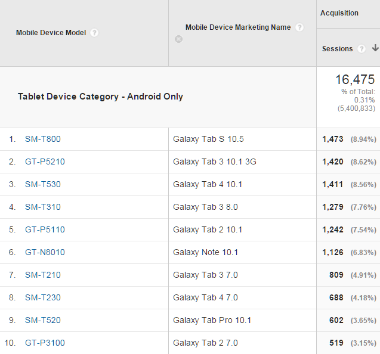Open the GT-P3100 device link

pyautogui.click(x=45, y=343)
